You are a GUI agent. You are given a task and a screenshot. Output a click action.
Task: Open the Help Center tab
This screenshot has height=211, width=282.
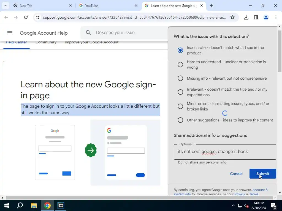coord(16,43)
